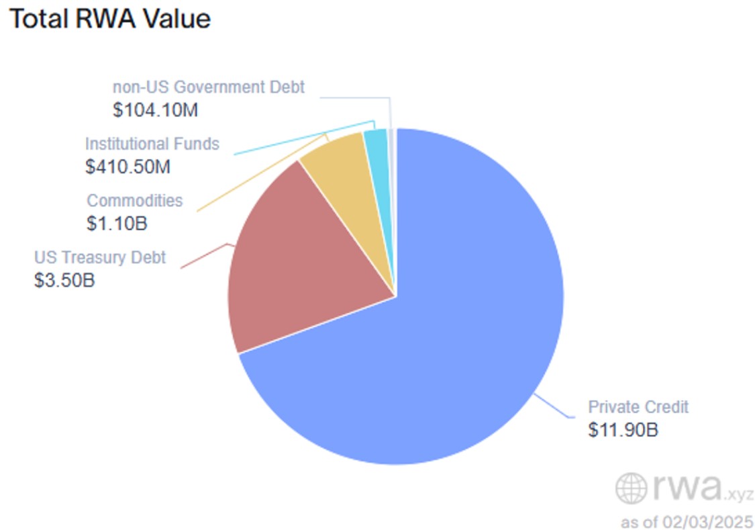Image resolution: width=755 pixels, height=530 pixels.
Task: Click the Private Credit label
Action: click(638, 407)
